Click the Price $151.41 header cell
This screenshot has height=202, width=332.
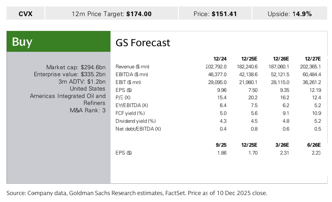215,13
